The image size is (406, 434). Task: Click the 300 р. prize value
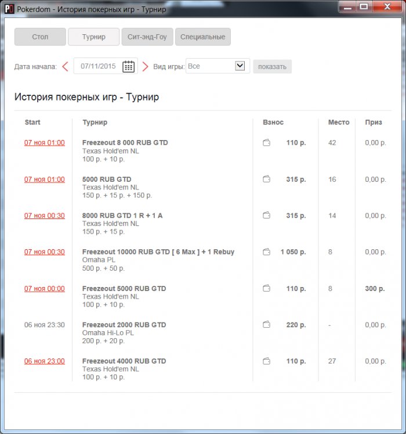(x=375, y=288)
